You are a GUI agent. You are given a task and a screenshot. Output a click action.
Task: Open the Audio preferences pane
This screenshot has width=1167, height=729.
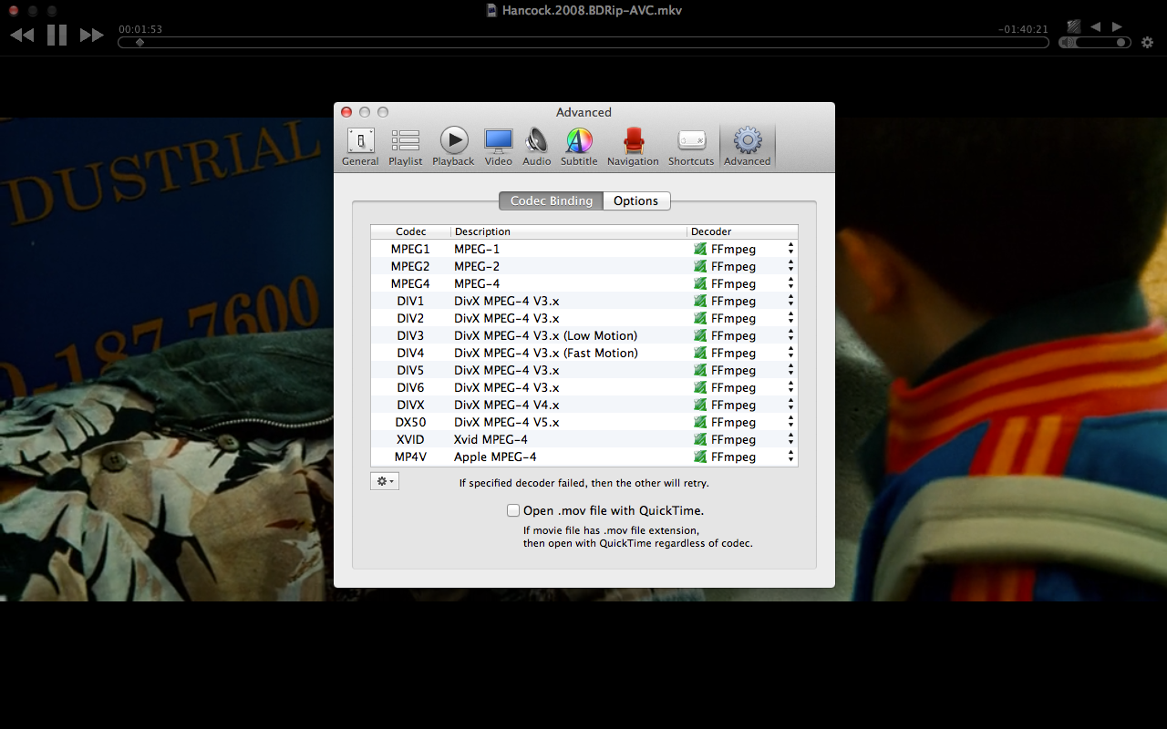[536, 147]
